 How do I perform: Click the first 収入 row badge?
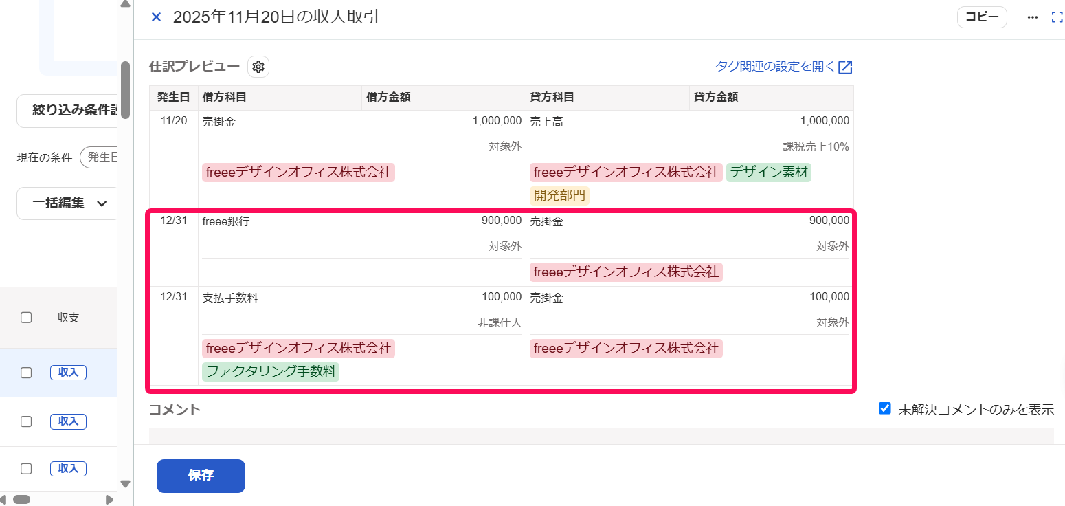pyautogui.click(x=68, y=373)
